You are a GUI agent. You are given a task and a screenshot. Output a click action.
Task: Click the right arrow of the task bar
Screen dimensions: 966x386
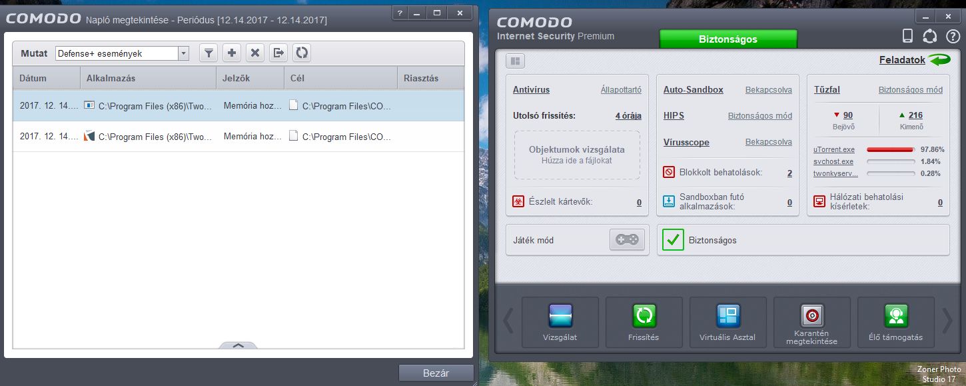click(947, 321)
